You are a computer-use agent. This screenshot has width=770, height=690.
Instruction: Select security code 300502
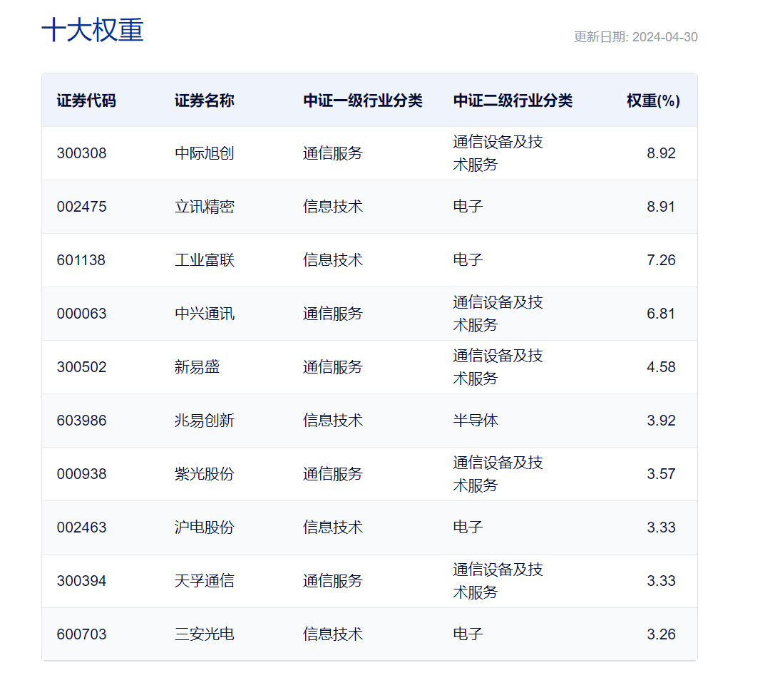click(x=81, y=367)
